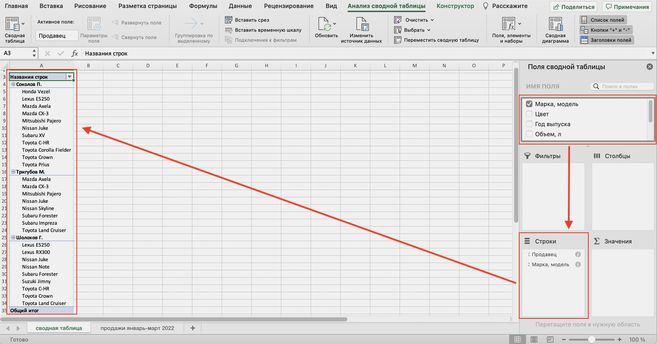Viewport: 657px width, 344px height.
Task: Collapse the Соколов П. group
Action: click(x=13, y=84)
